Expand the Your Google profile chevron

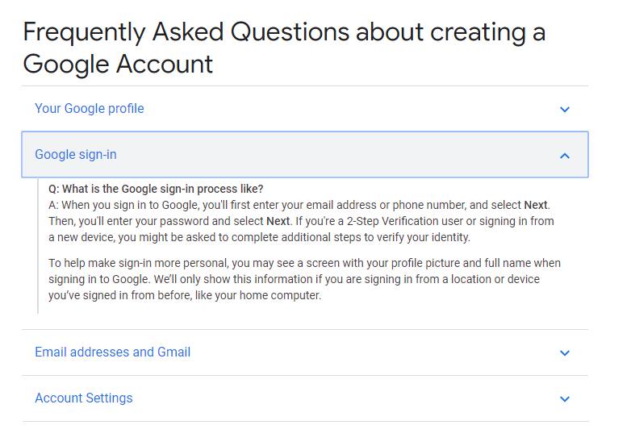(x=565, y=110)
